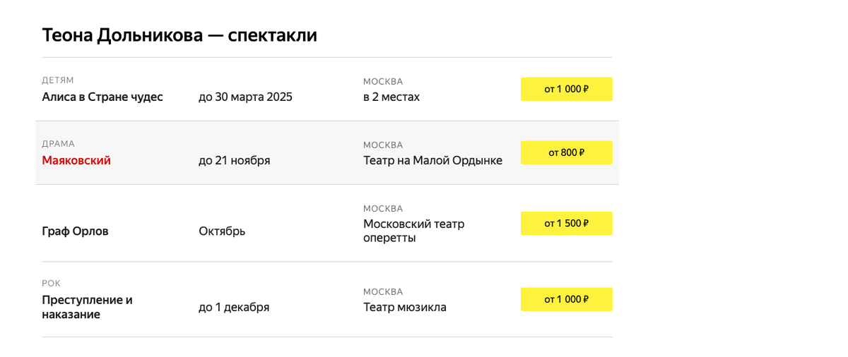Image resolution: width=848 pixels, height=357 pixels.
Task: Click the 'до 21 ноября' date
Action: pos(234,160)
